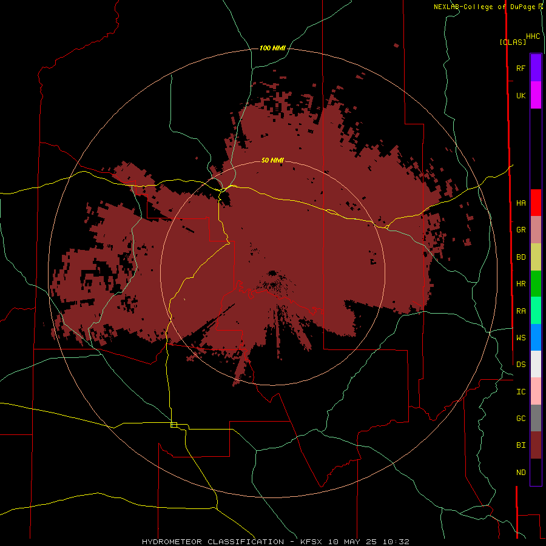Click the BI dark red legend swatch
546x546 pixels.
[536, 445]
